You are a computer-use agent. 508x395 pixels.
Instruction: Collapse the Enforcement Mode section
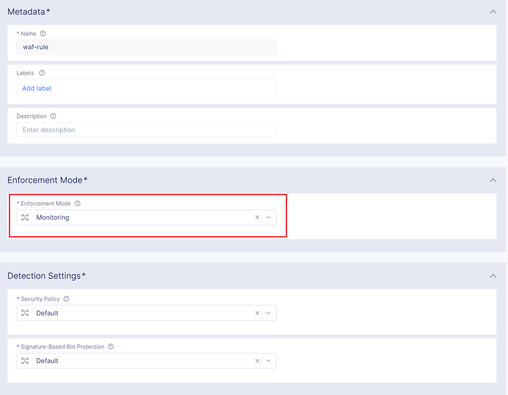(x=493, y=180)
